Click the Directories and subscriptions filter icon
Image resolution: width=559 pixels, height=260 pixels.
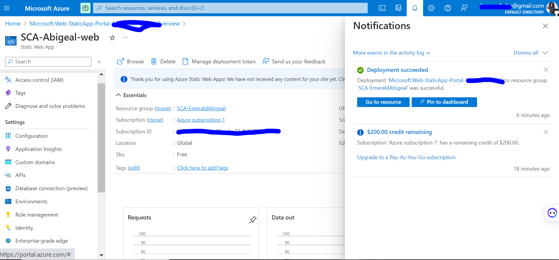398,8
